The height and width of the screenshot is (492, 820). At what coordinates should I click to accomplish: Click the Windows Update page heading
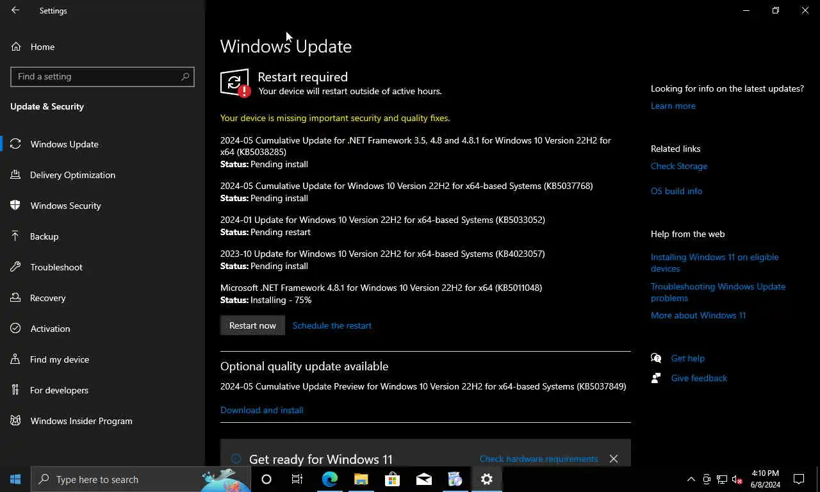286,46
